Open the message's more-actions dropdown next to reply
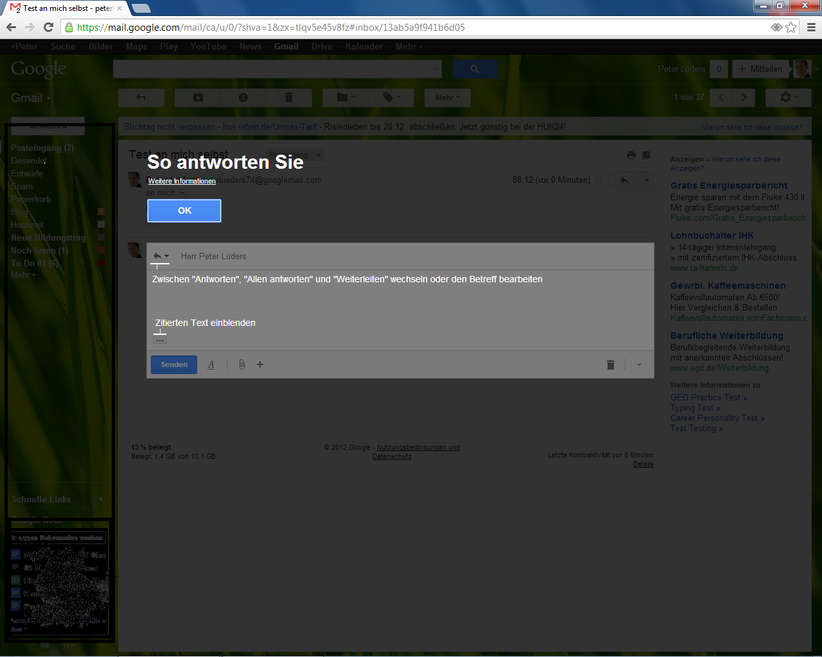 [647, 180]
